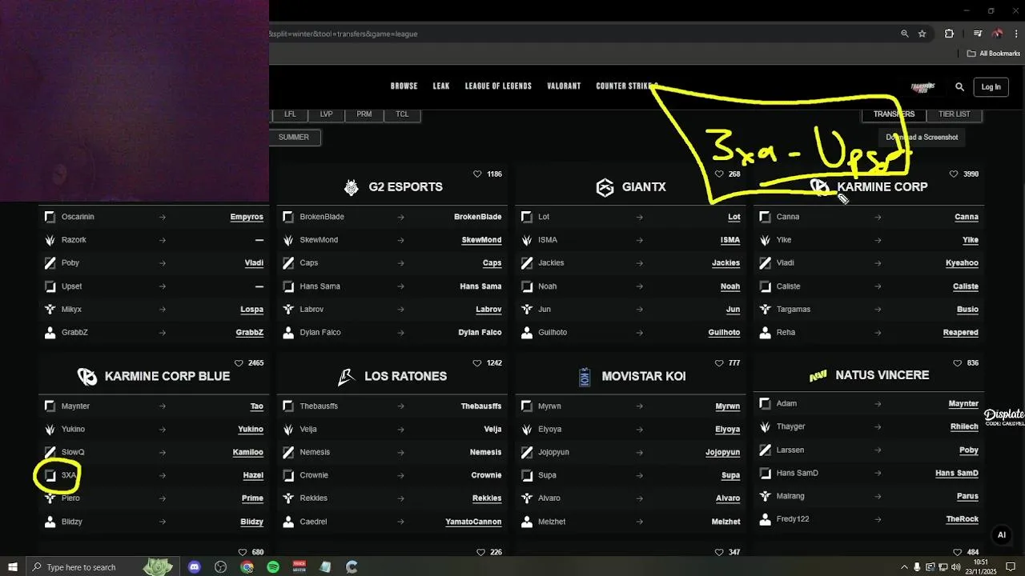1025x576 pixels.
Task: Open Google Chrome from the taskbar
Action: pos(247,567)
